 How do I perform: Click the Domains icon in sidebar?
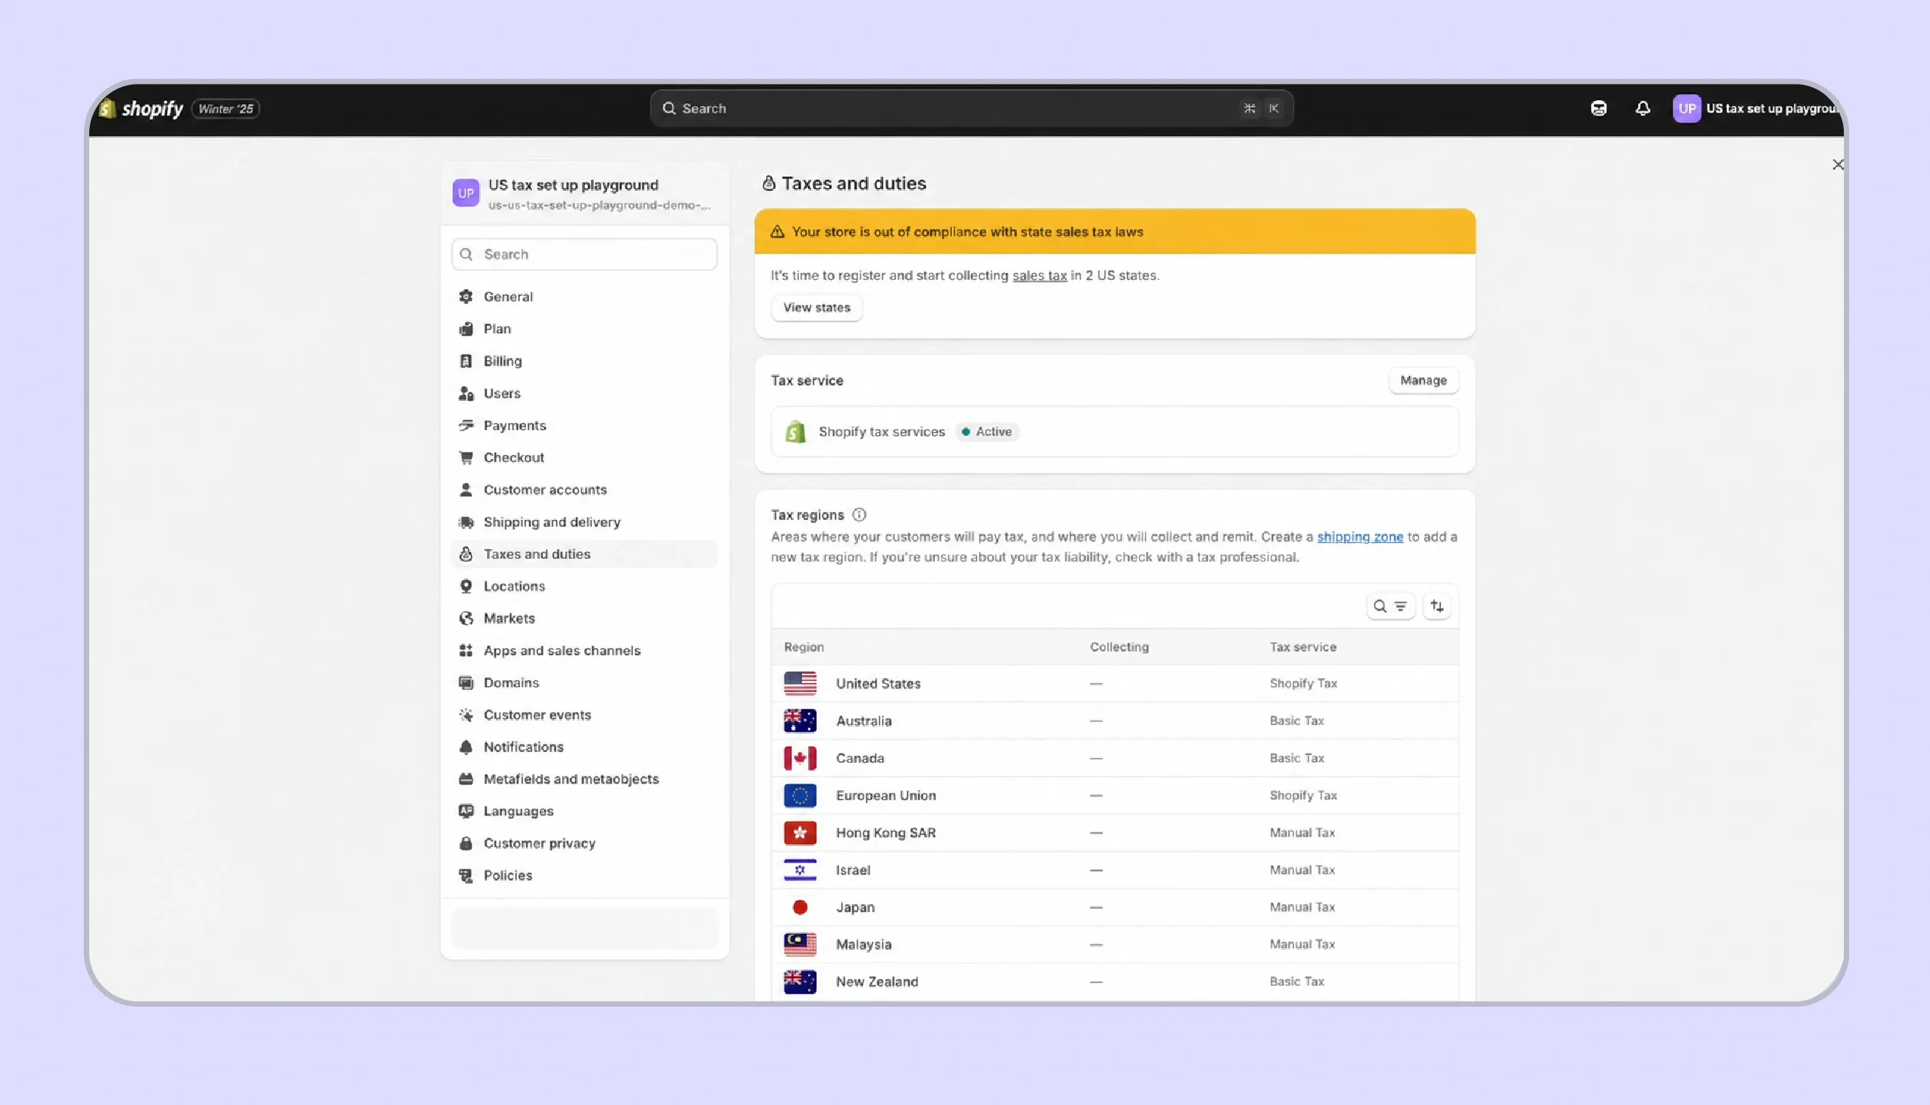click(466, 683)
